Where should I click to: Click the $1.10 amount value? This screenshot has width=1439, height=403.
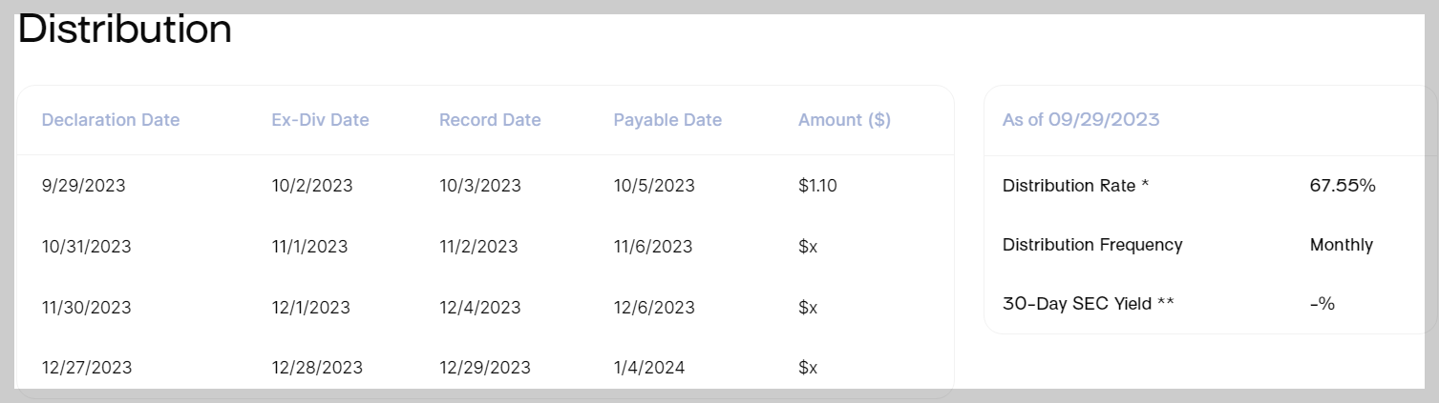pos(817,186)
